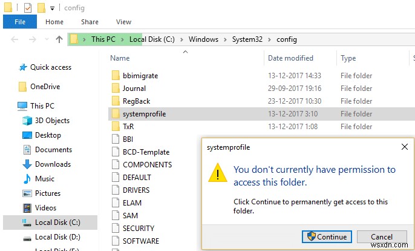Open recent locations dropdown arrow
Screen dimensions: 415x251
click(47, 39)
